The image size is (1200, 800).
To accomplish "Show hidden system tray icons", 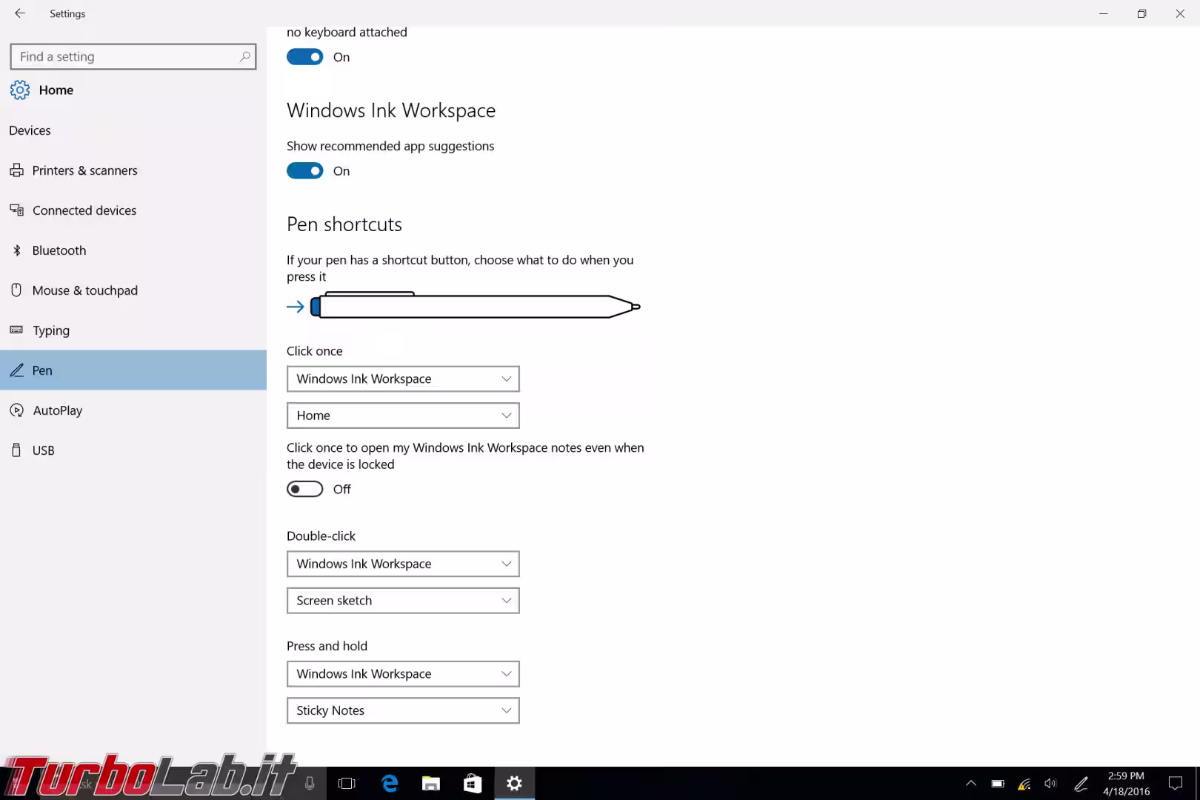I will pyautogui.click(x=971, y=784).
